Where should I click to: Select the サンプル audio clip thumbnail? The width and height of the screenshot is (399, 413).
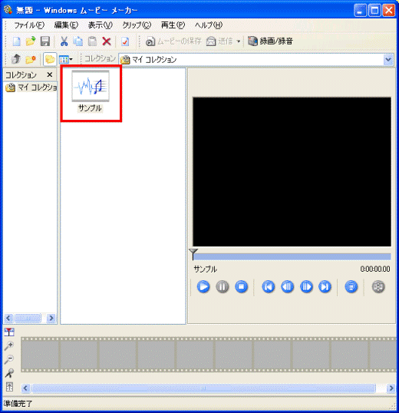[91, 86]
